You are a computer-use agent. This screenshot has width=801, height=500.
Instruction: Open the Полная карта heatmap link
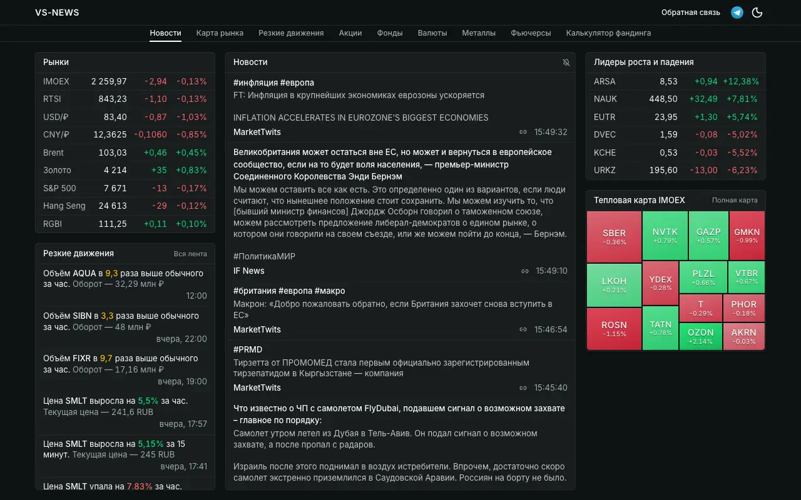coord(735,201)
